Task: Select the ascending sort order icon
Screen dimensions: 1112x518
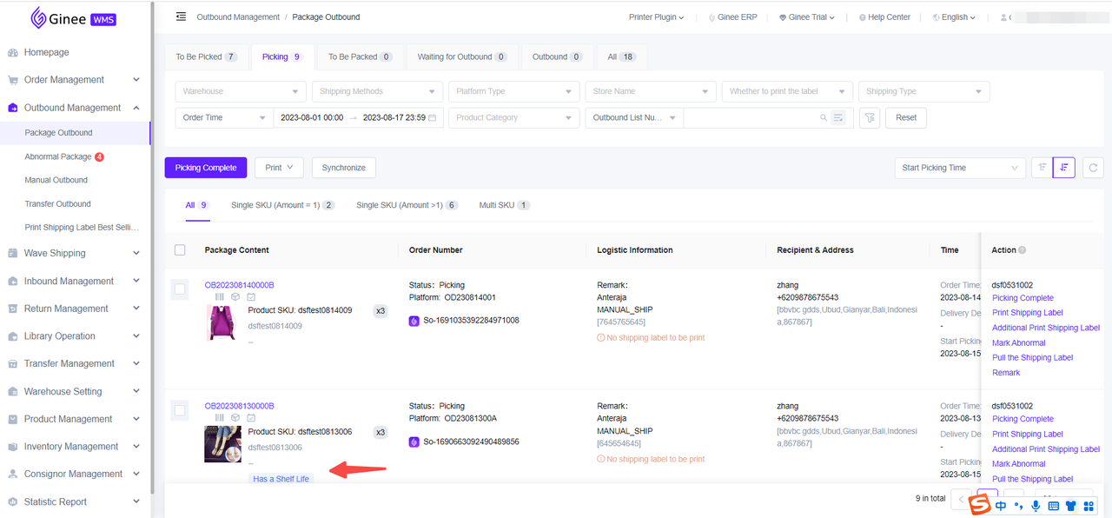Action: pos(1042,168)
